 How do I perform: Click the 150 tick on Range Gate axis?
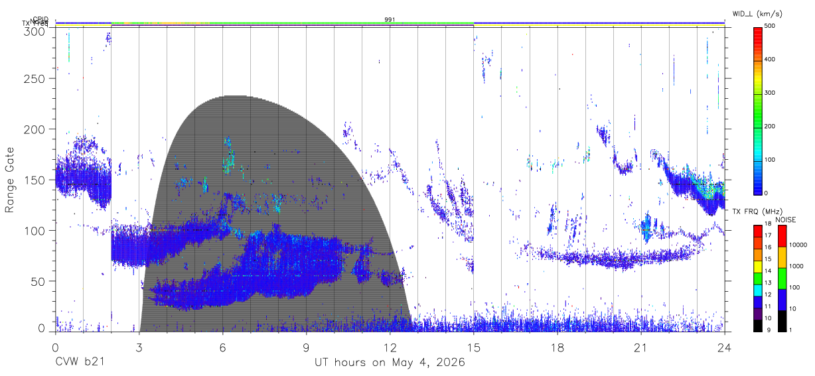(34, 180)
